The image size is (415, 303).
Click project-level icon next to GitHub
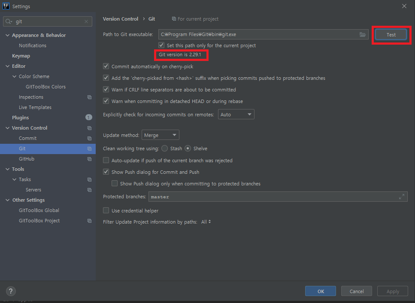tap(89, 159)
